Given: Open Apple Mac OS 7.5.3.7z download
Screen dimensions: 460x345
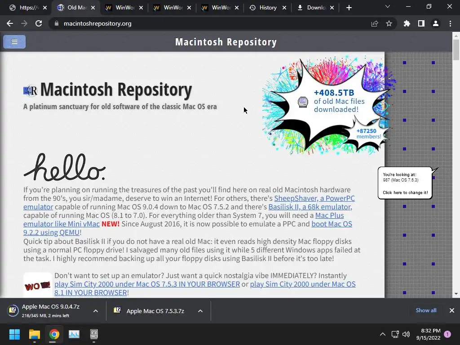Looking at the screenshot, I should (x=155, y=311).
